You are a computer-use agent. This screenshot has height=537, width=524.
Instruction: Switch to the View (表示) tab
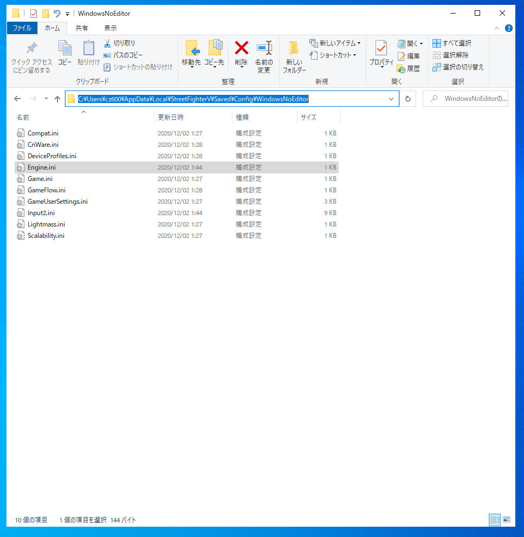tap(111, 28)
